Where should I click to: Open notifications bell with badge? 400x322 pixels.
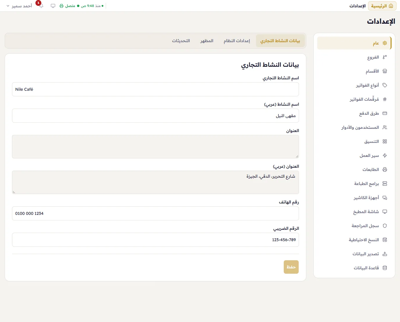pos(41,6)
